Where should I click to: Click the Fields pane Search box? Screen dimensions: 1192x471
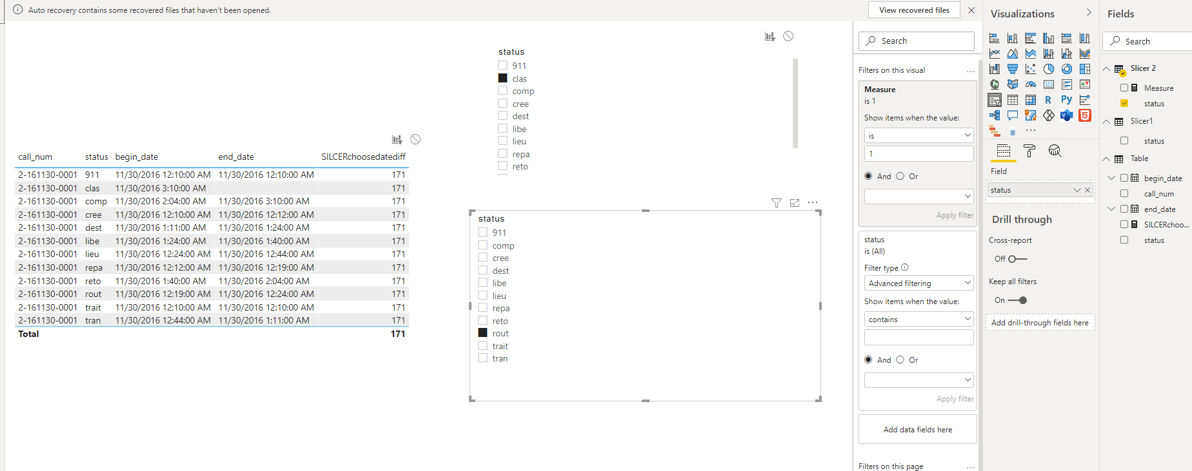(x=1148, y=41)
